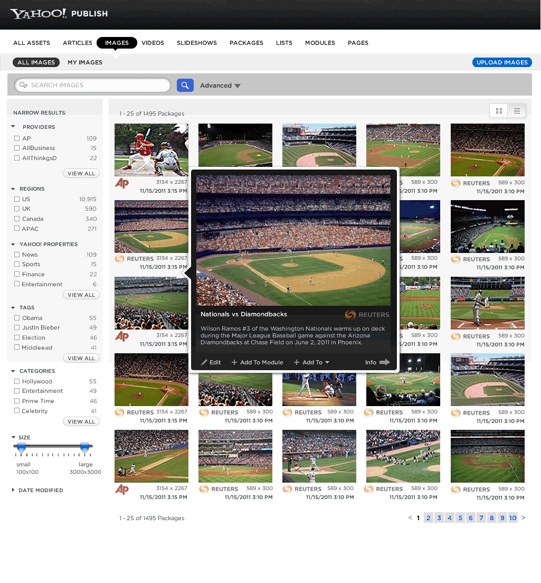Click View All under Yahoo! Properties
The image size is (541, 583).
(x=81, y=295)
